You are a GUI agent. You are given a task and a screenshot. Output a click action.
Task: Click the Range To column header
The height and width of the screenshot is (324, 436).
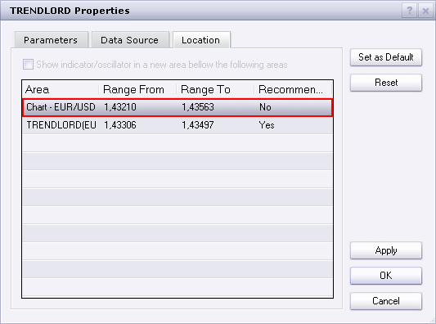[x=216, y=89]
